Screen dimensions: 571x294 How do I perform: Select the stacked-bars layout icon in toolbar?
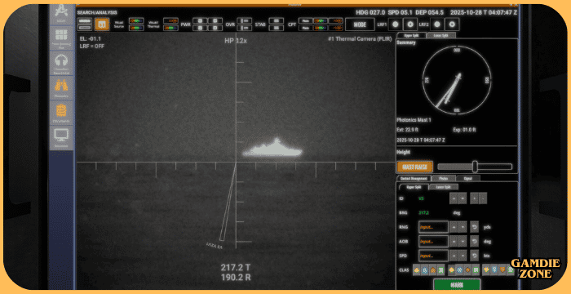tap(85, 24)
